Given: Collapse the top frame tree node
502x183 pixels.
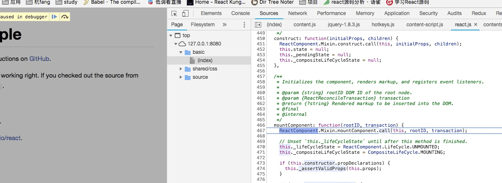Looking at the screenshot, I should pos(171,35).
